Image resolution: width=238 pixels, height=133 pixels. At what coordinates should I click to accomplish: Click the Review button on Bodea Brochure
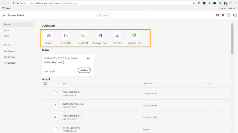pos(84,70)
